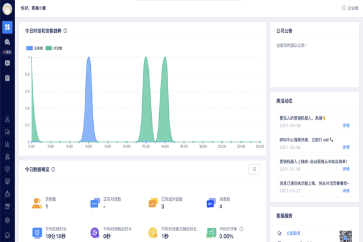This screenshot has width=363, height=242.
Task: Click the blue 6:00 peak in chart
Action: [x=89, y=100]
